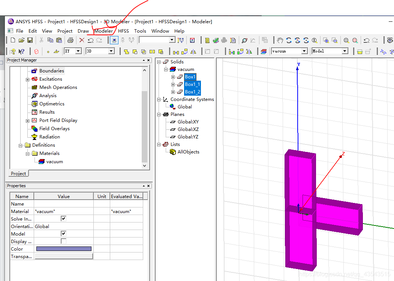Open the vacuum material dropdown in toolbar

click(304, 51)
